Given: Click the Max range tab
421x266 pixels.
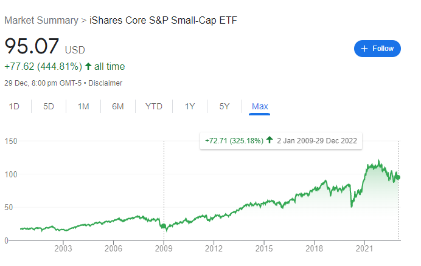Looking at the screenshot, I should point(260,106).
